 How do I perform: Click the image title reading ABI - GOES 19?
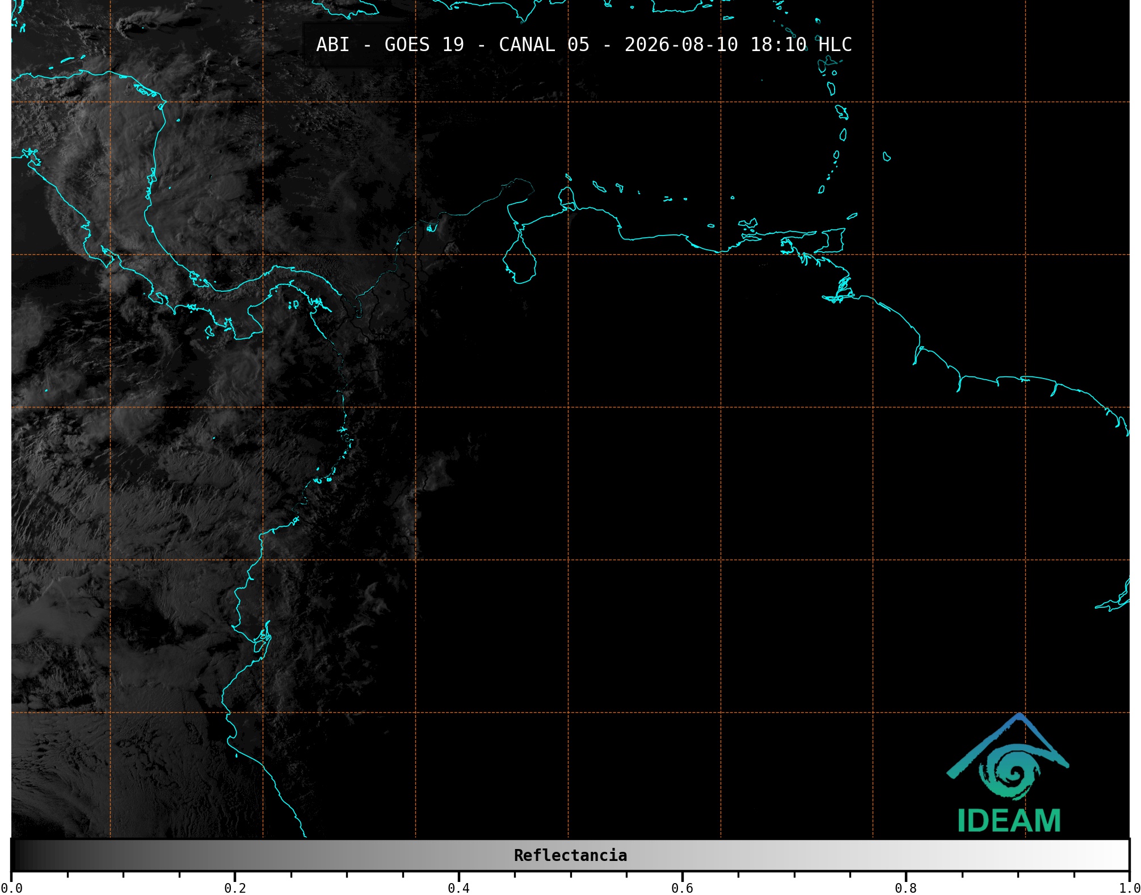[x=584, y=44]
